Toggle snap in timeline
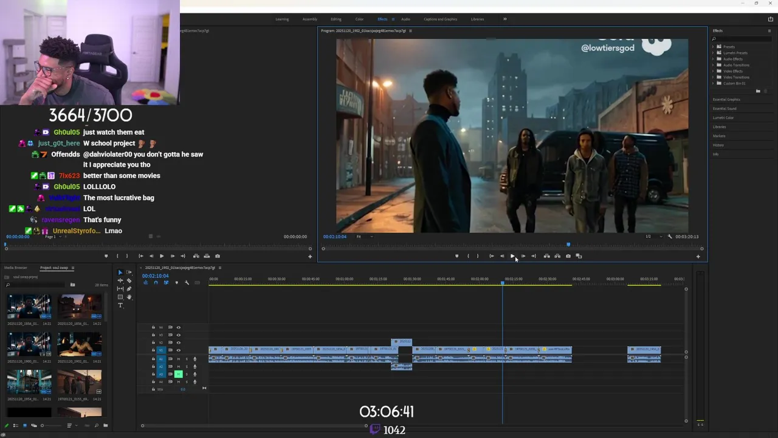This screenshot has height=438, width=778. 156,282
